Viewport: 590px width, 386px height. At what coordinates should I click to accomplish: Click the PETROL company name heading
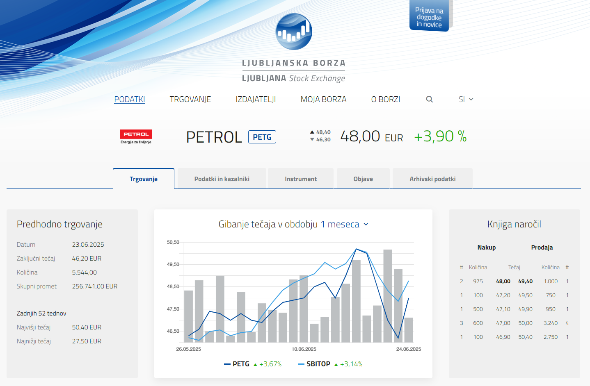coord(214,137)
